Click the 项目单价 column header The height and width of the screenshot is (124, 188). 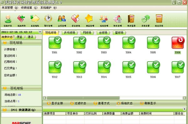point(75,114)
